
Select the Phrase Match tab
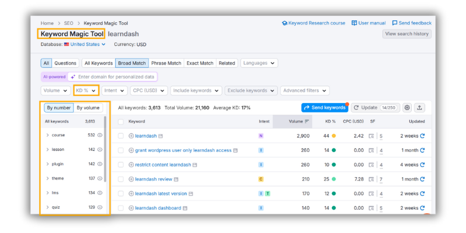pos(166,63)
